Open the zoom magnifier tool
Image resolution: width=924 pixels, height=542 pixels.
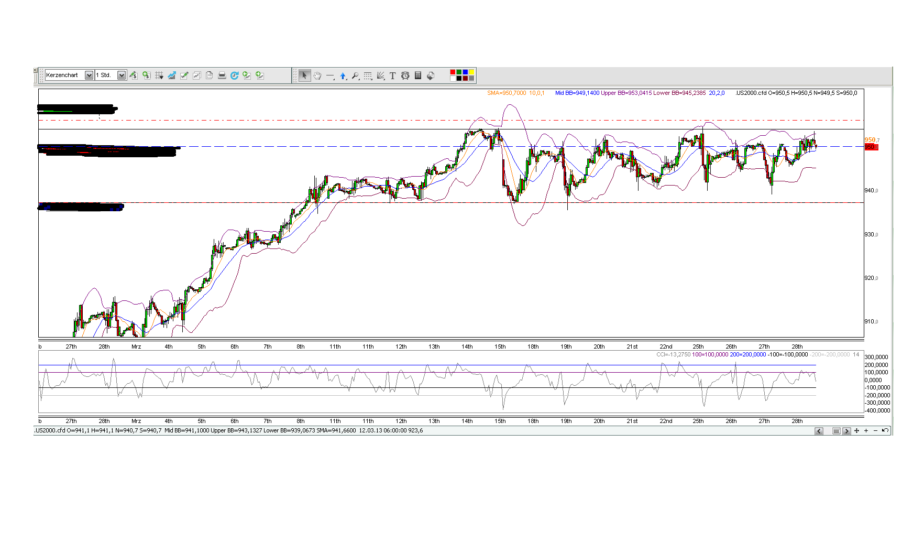(356, 75)
